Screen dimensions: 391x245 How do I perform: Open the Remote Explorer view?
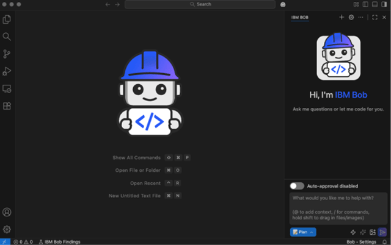7,89
